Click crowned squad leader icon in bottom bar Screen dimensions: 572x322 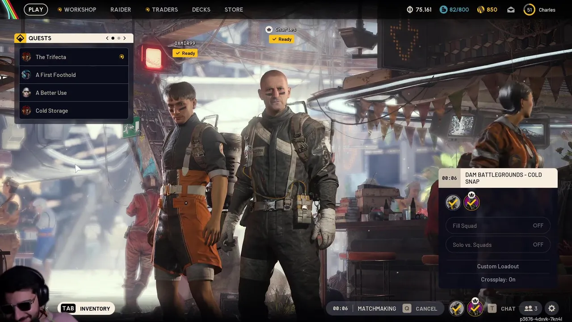pyautogui.click(x=475, y=308)
